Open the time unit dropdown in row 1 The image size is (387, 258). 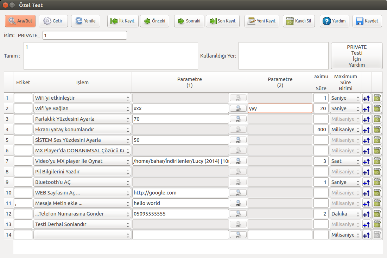coord(345,98)
